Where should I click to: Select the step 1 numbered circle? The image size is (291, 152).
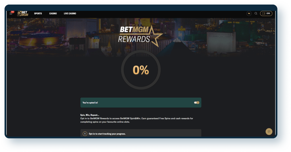click(85, 134)
